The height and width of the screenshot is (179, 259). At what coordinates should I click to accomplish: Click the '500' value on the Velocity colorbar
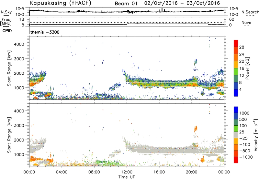[243, 120]
